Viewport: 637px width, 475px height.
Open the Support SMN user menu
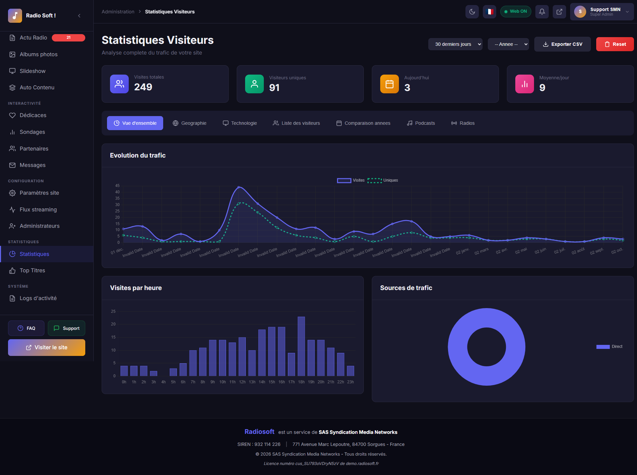point(602,12)
